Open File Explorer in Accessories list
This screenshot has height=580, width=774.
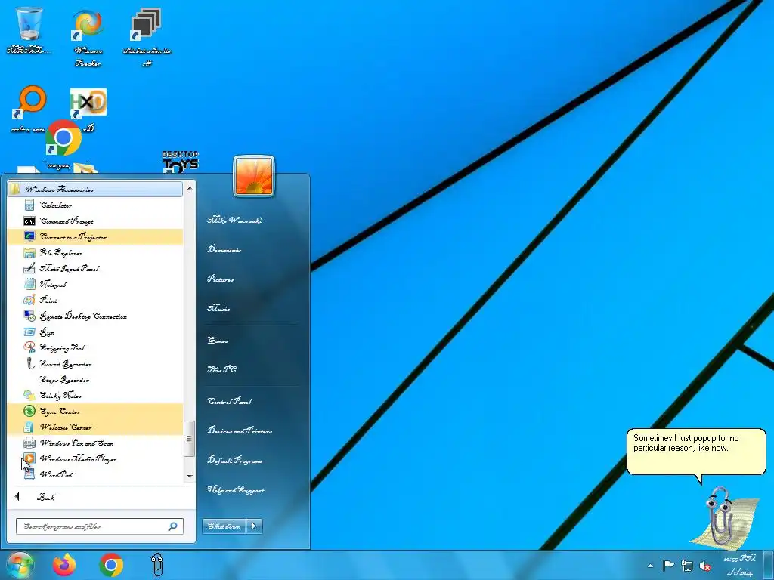tap(95, 252)
